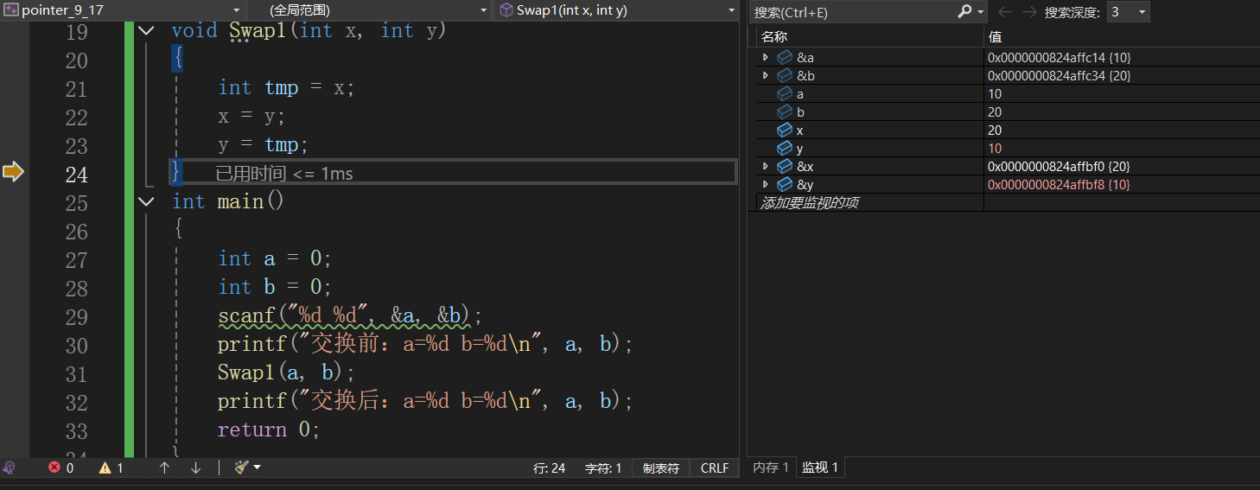Click the printf 交换后 line
1260x490 pixels.
[x=426, y=401]
